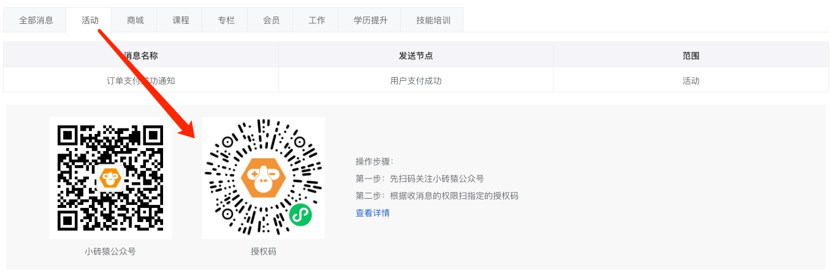Open the 商城 tab
The image size is (830, 274).
[135, 20]
